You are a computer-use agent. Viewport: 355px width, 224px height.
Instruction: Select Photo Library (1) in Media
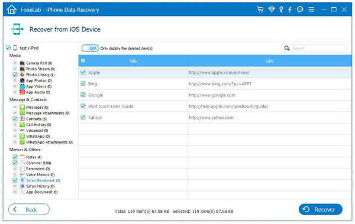[40, 74]
